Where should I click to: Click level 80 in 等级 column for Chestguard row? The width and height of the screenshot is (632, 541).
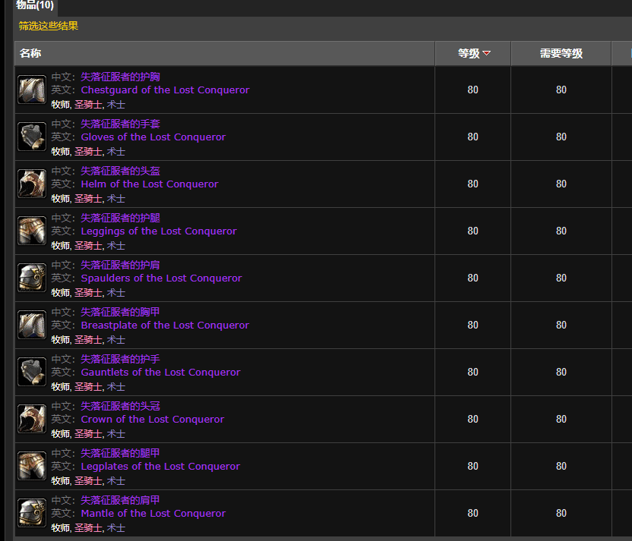click(472, 90)
